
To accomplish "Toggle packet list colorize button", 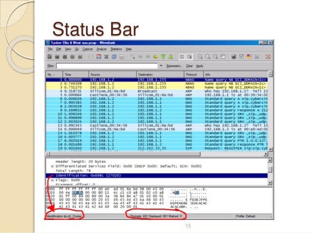I will coord(181,57).
